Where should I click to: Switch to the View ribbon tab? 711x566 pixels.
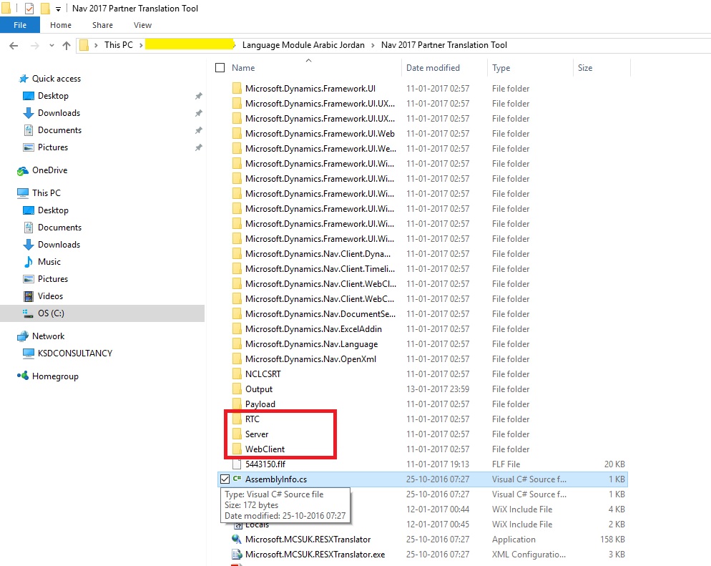pyautogui.click(x=142, y=25)
